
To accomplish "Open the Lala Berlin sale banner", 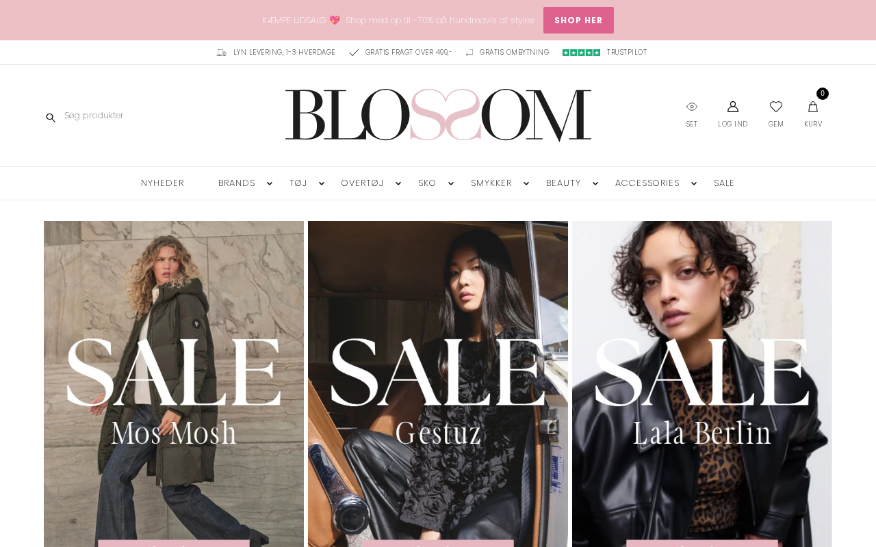I will pyautogui.click(x=702, y=384).
